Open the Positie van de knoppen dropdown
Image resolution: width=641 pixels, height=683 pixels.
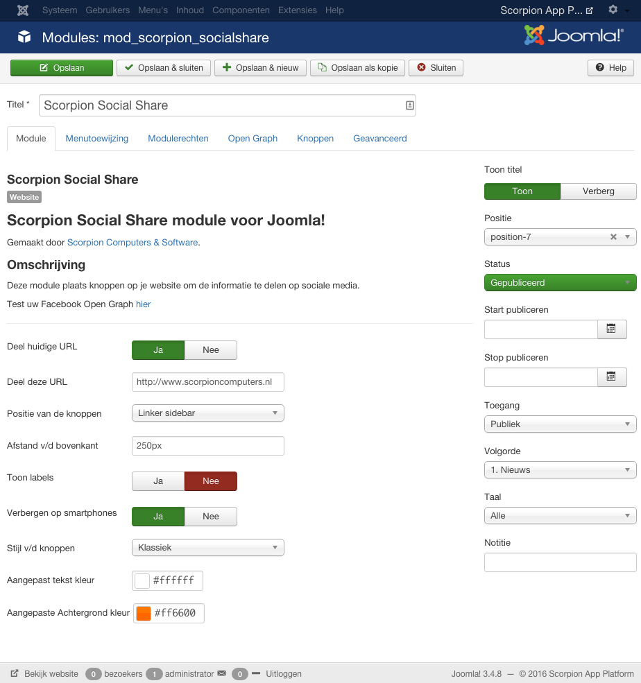207,413
